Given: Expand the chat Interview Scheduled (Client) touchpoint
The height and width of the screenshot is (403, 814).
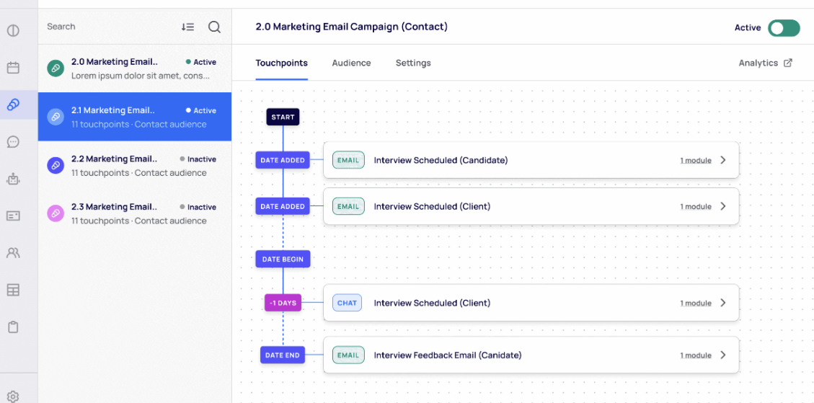Looking at the screenshot, I should (x=723, y=303).
